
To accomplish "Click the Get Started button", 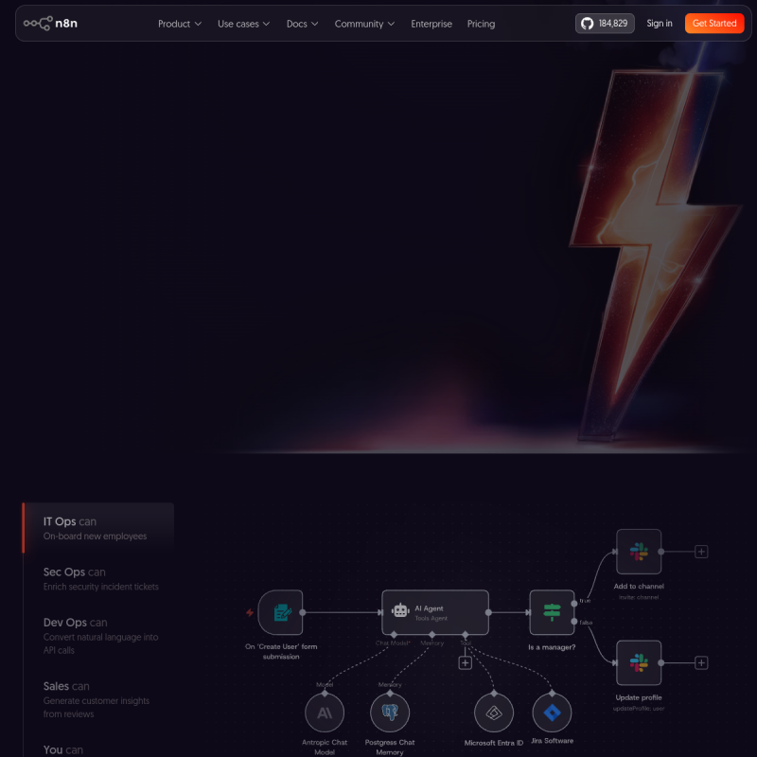I will 713,24.
